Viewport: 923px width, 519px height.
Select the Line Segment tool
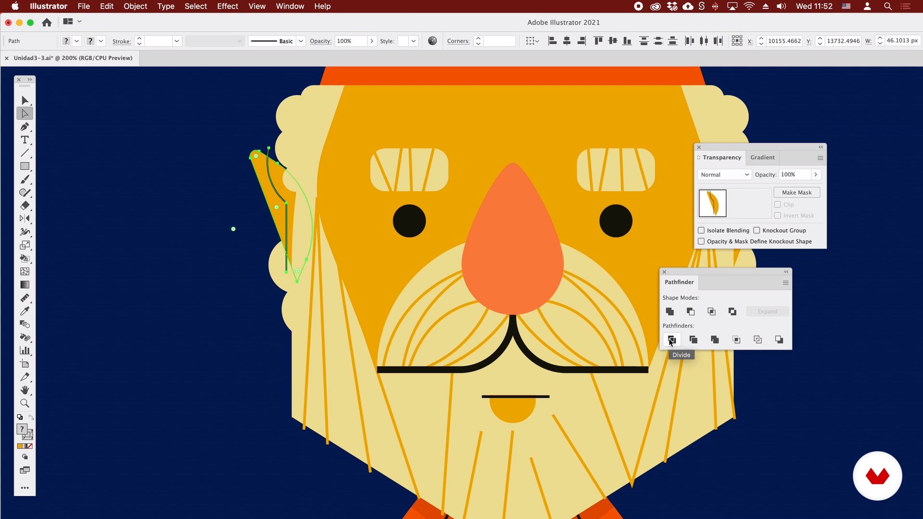(25, 153)
